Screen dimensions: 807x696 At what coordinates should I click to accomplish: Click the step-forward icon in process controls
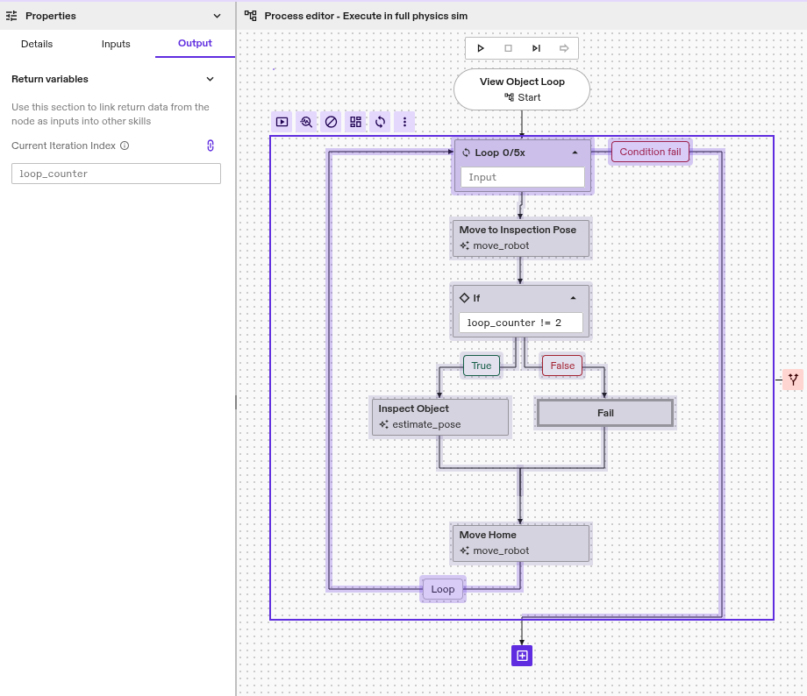pyautogui.click(x=536, y=48)
